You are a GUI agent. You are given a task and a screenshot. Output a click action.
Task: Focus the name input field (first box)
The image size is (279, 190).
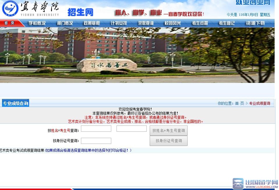click(96, 129)
